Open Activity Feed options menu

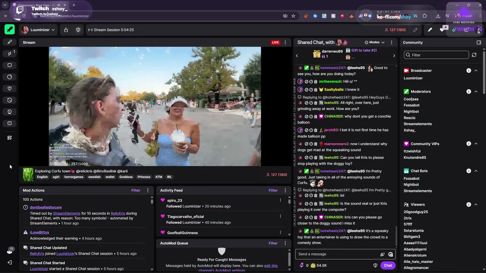click(x=285, y=190)
